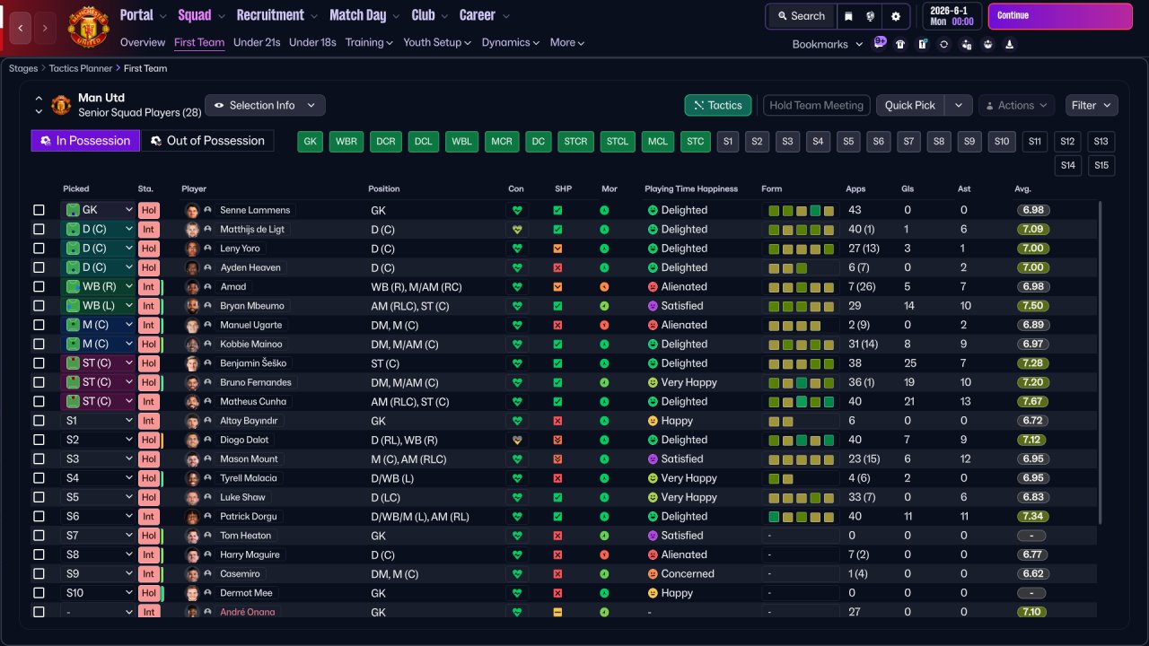
Task: Tick Bruno Fernandes' row checkbox
Action: pyautogui.click(x=39, y=382)
